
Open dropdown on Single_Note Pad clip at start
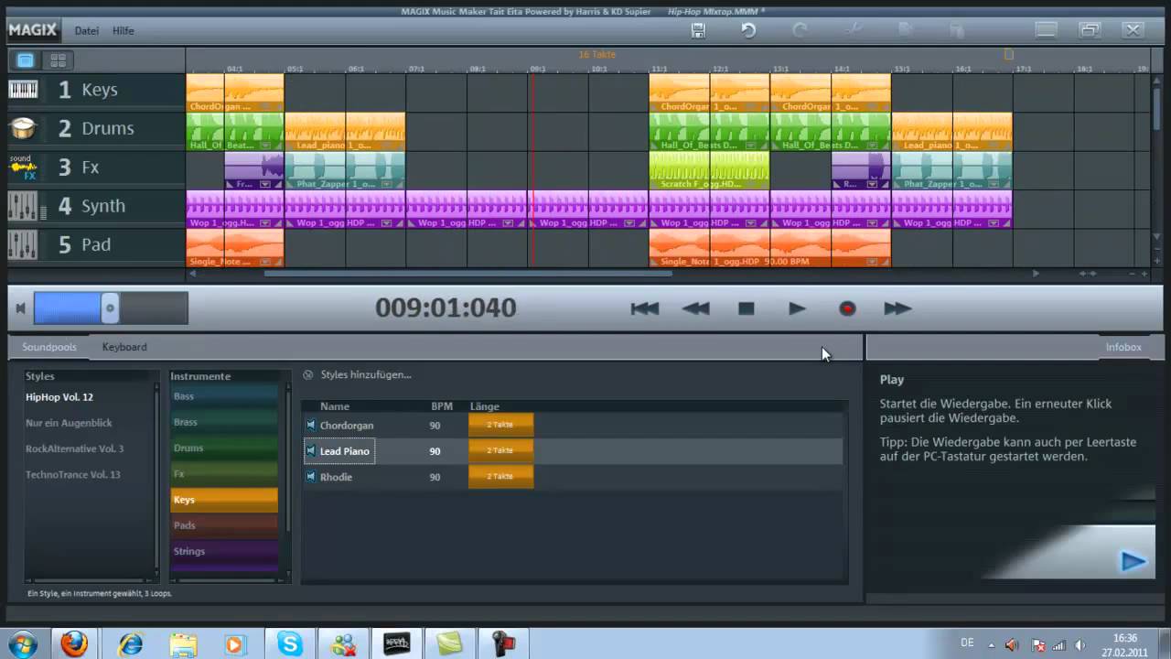[265, 261]
